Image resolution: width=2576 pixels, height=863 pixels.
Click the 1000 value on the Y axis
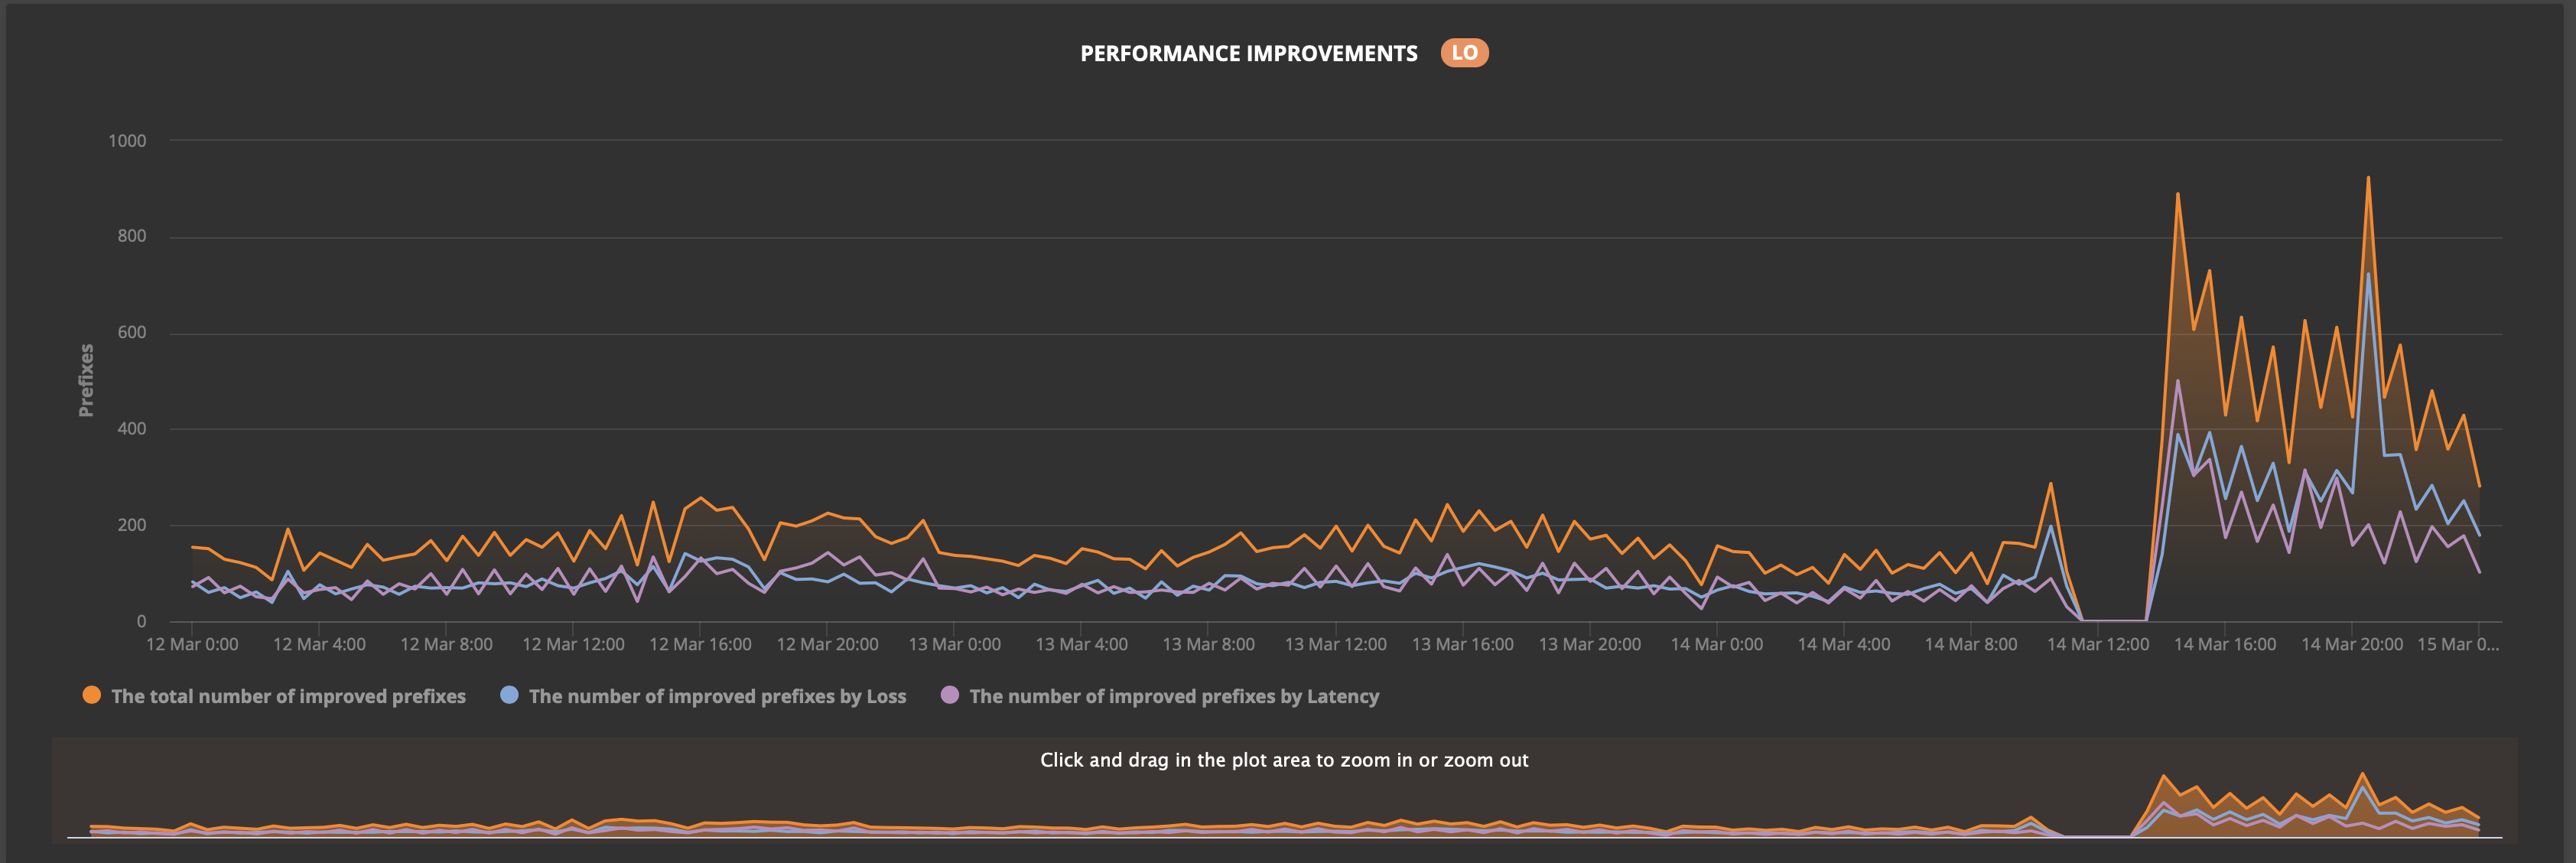[127, 141]
